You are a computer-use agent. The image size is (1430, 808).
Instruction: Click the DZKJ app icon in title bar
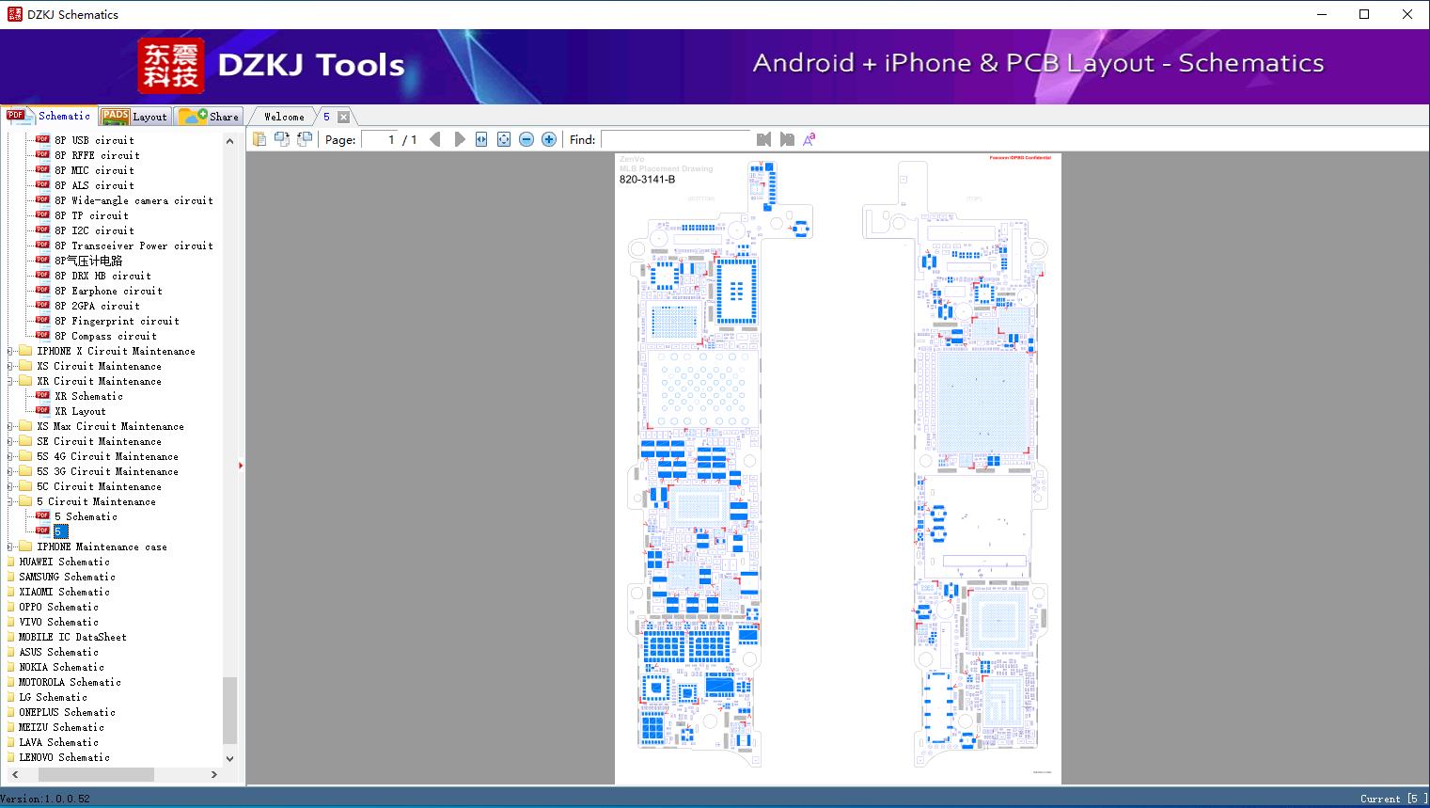pyautogui.click(x=14, y=14)
